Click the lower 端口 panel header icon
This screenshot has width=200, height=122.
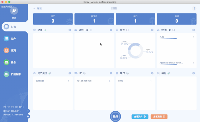[117, 73]
